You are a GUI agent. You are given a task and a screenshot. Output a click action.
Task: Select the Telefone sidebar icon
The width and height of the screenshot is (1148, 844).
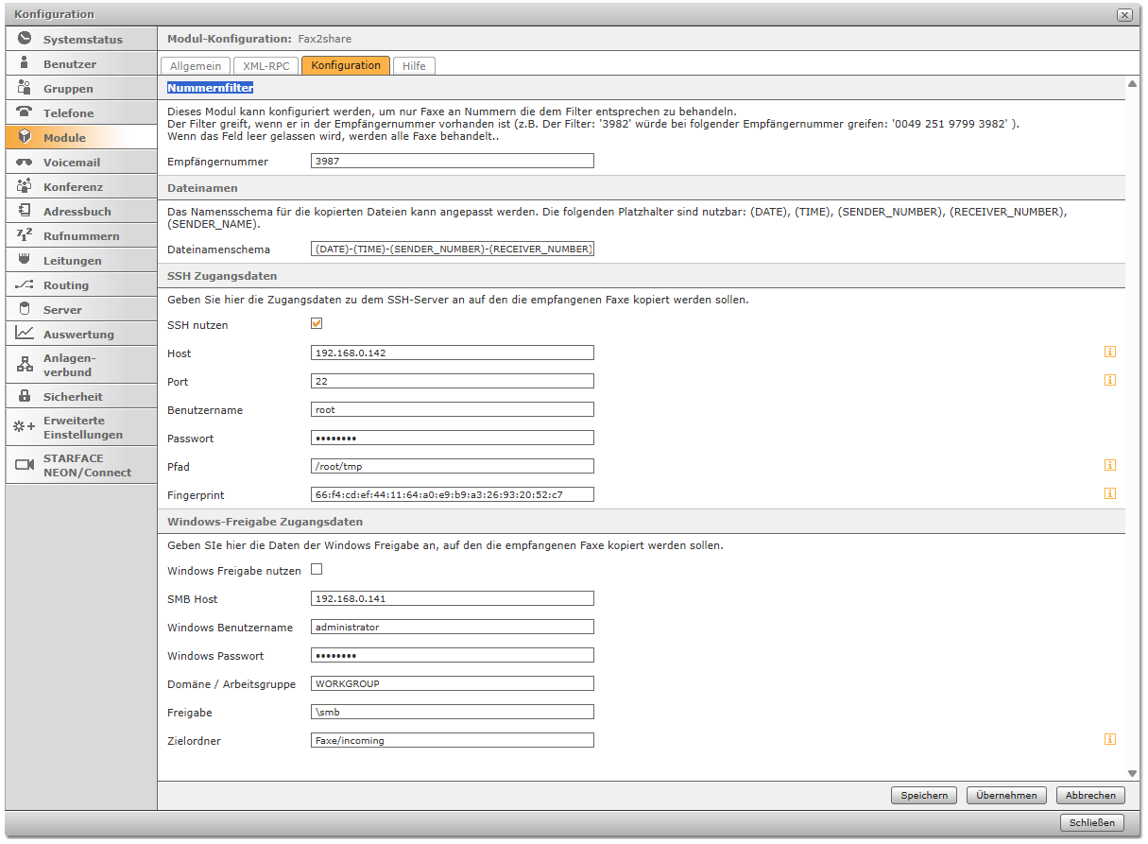(x=25, y=112)
